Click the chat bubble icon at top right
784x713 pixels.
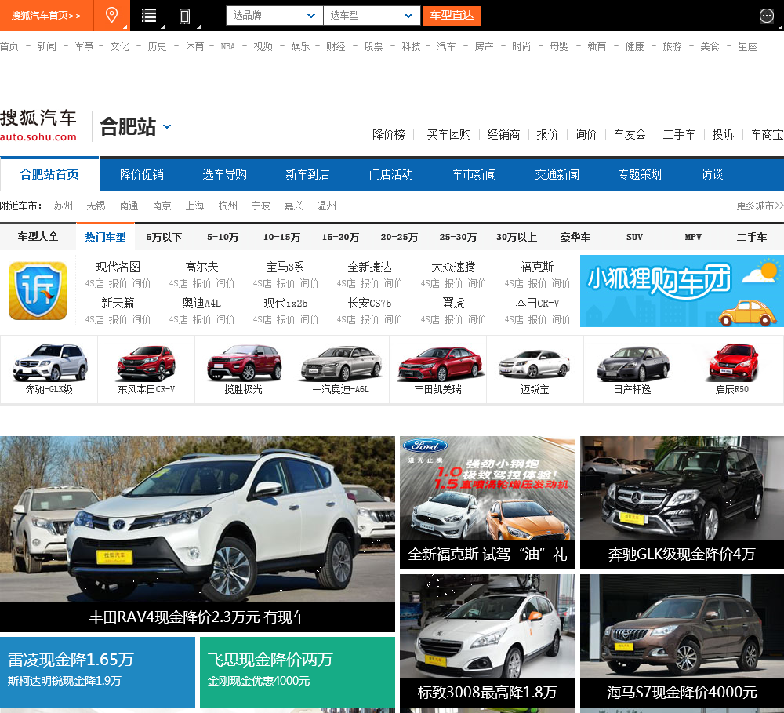(766, 16)
